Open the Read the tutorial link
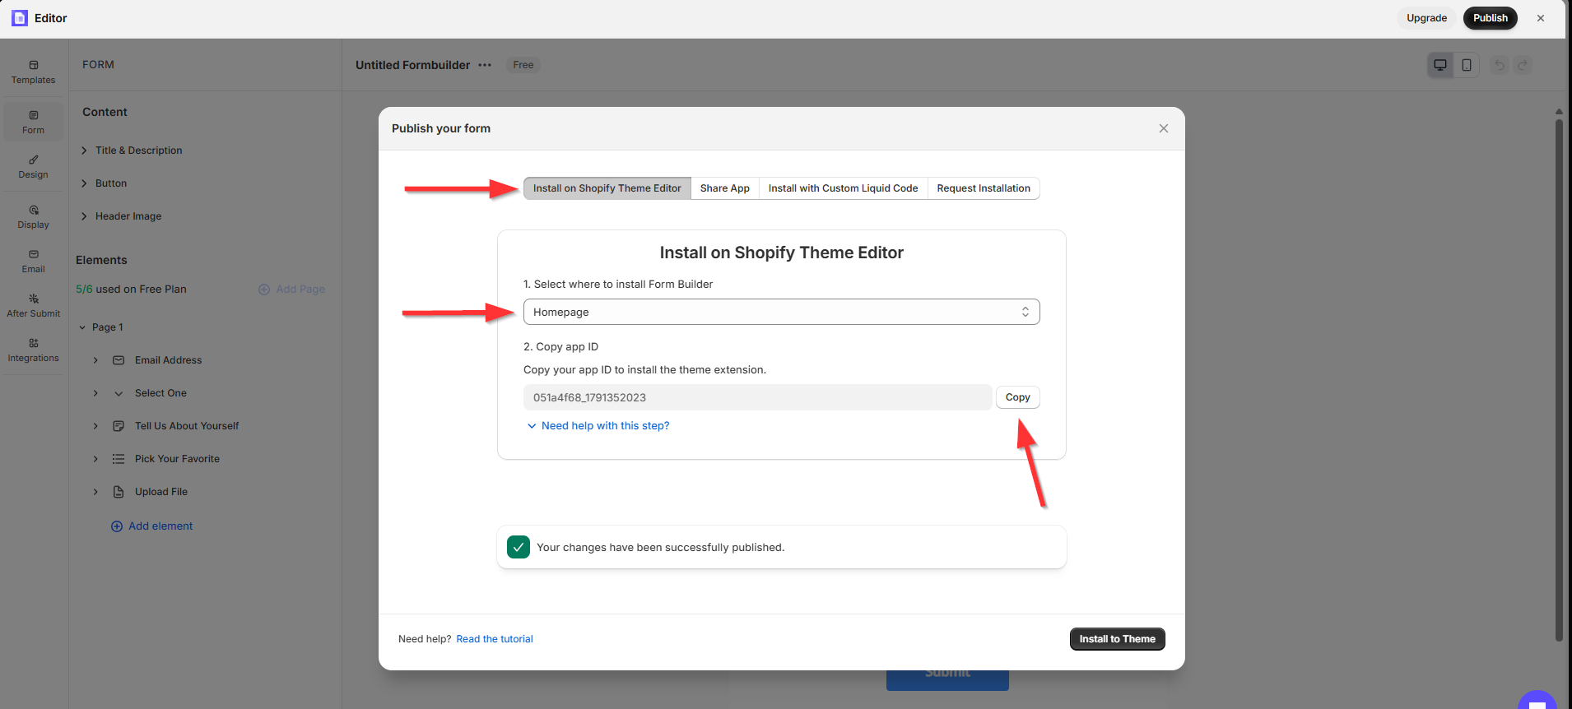 click(495, 639)
